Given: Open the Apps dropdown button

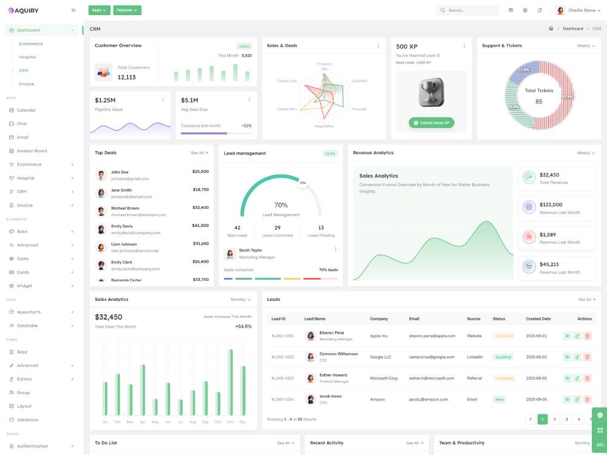Looking at the screenshot, I should pyautogui.click(x=100, y=10).
